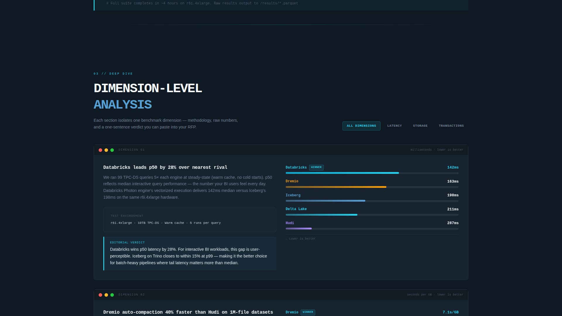Open the Transactions tab

click(x=451, y=126)
